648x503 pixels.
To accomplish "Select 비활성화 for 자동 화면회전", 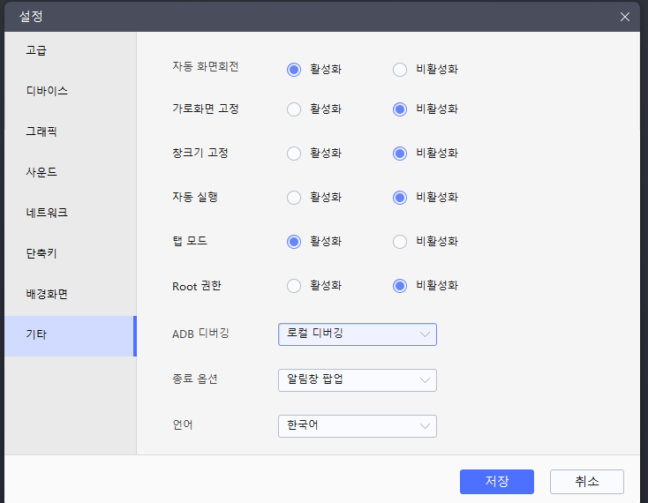I will pyautogui.click(x=400, y=70).
